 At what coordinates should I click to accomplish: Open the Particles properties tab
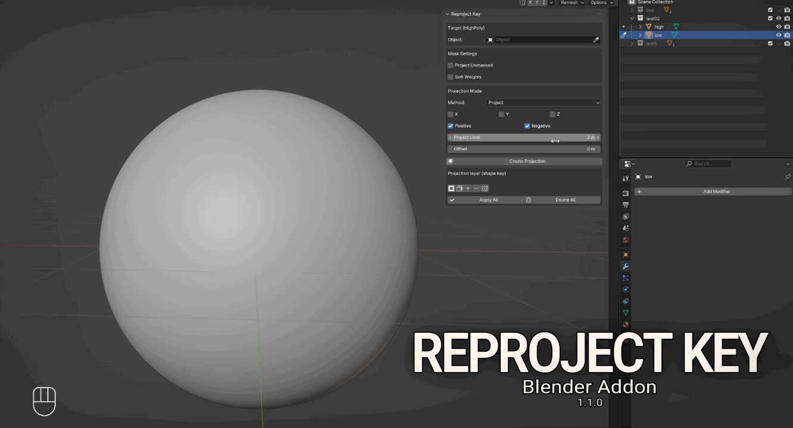[x=626, y=278]
